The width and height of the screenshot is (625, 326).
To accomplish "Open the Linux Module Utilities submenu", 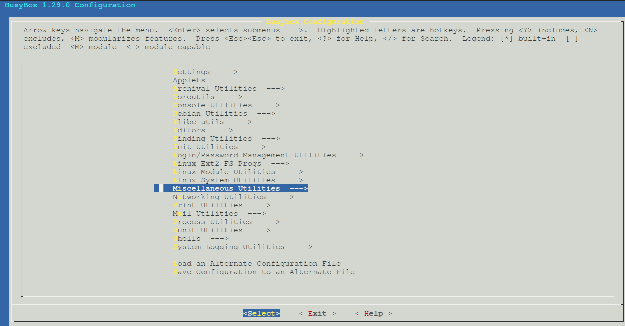I will pos(224,172).
